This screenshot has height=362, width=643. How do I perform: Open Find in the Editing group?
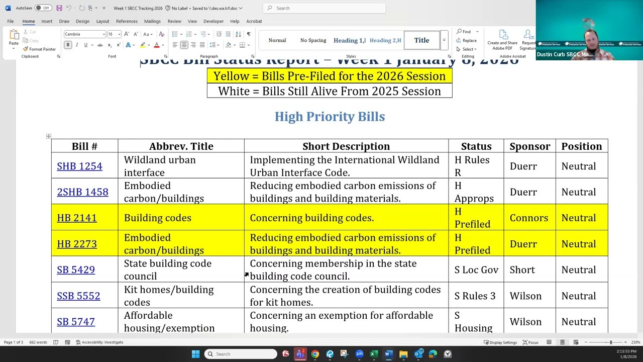click(464, 32)
